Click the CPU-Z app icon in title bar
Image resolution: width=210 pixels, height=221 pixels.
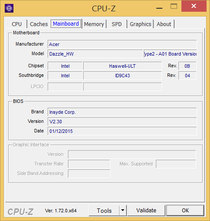coord(9,8)
